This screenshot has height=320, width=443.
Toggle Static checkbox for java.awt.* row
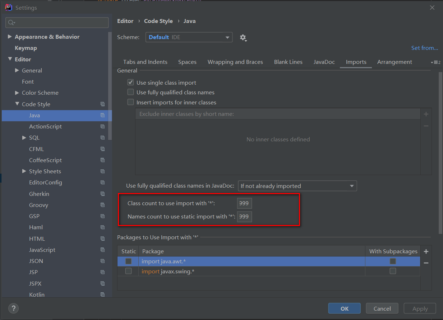pos(128,261)
